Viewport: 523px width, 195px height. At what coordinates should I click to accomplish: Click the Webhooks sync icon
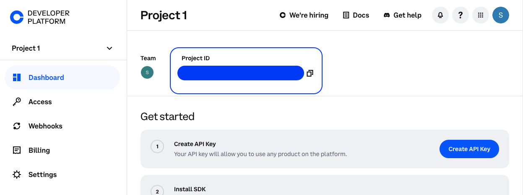17,126
